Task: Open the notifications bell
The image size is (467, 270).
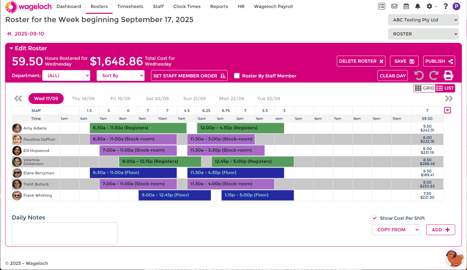Action: click(418, 6)
